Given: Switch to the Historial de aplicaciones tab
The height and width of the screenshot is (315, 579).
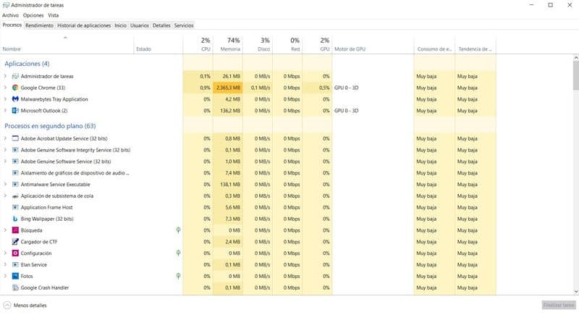Looking at the screenshot, I should coord(84,25).
